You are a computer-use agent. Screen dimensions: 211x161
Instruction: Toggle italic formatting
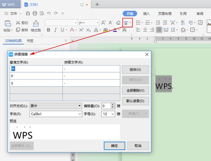pos(55,30)
